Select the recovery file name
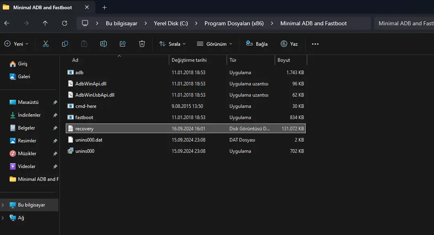 coord(84,129)
